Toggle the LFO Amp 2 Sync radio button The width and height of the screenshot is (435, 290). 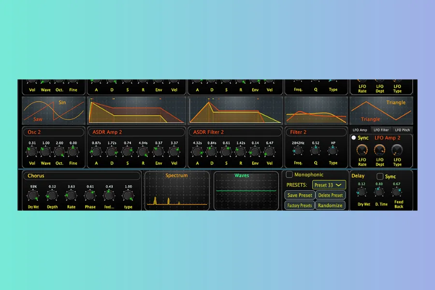[x=354, y=138]
